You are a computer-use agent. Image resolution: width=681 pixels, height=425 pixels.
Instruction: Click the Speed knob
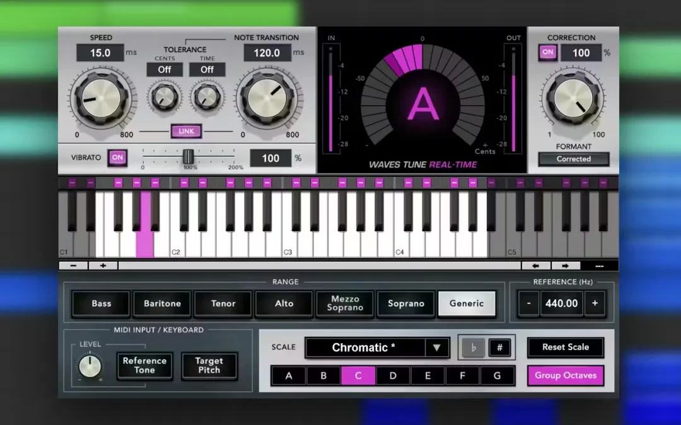click(101, 98)
